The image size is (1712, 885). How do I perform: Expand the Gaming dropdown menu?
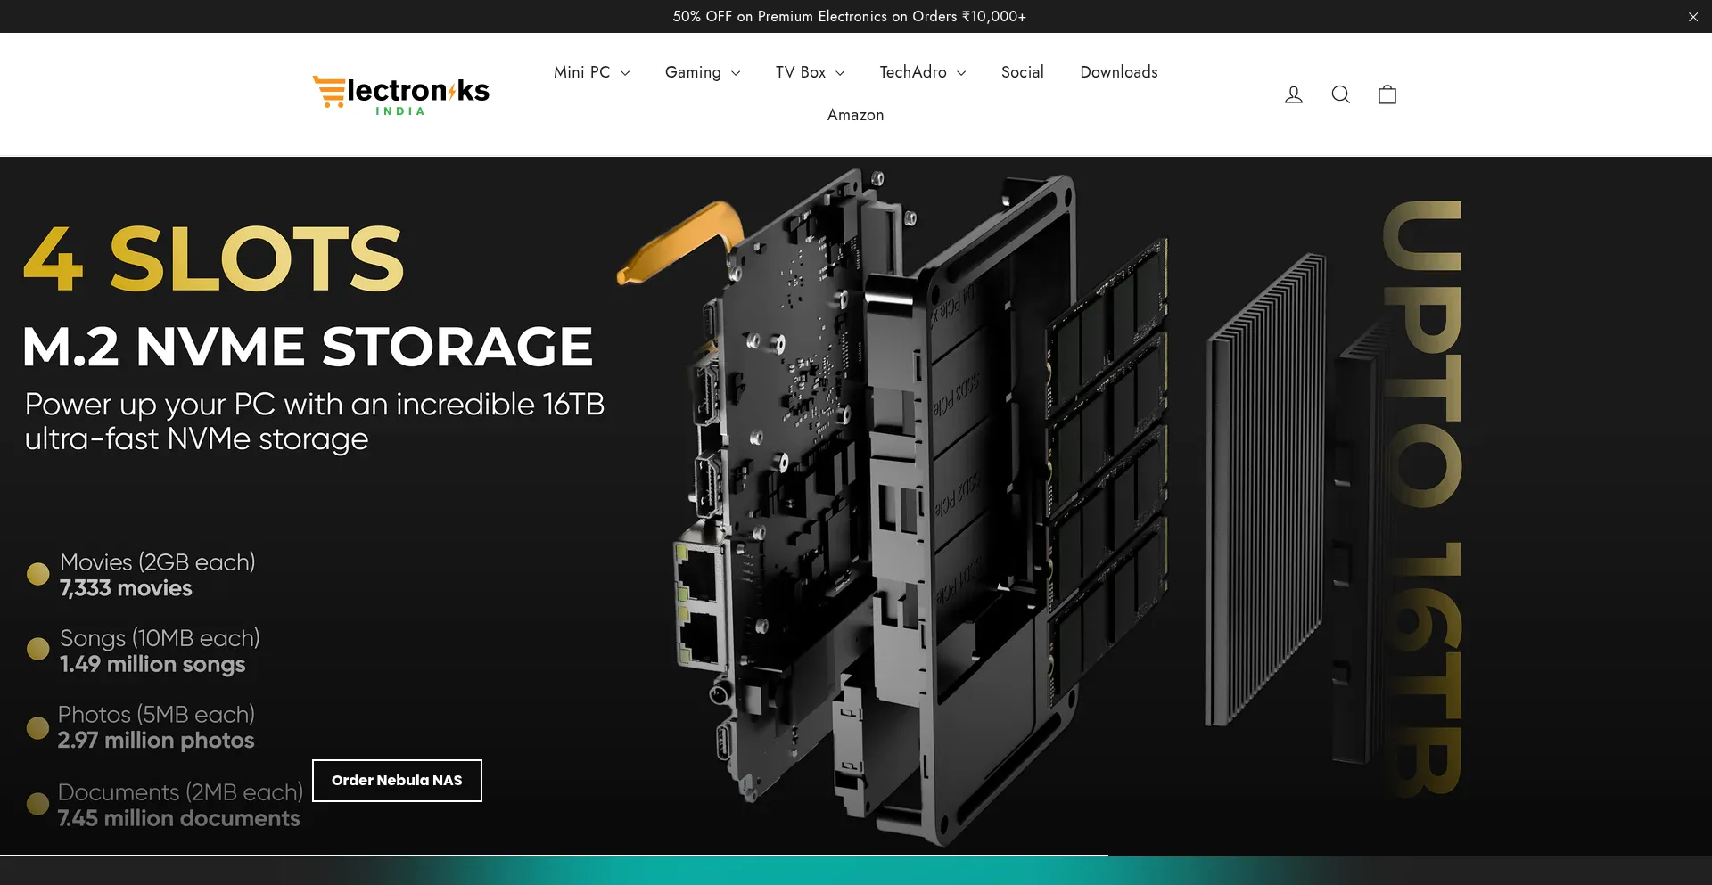tap(702, 72)
